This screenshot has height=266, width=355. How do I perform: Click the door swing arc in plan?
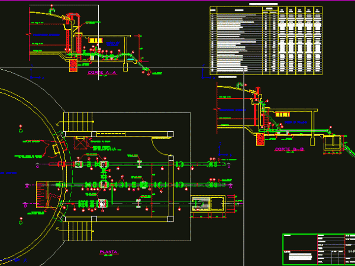point(160,145)
